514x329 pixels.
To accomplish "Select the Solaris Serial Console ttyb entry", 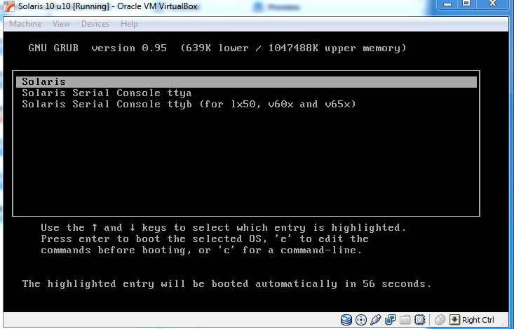I will tap(189, 105).
